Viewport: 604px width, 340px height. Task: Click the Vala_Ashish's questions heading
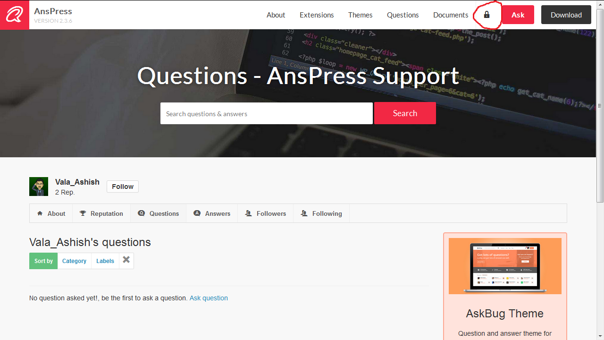90,242
